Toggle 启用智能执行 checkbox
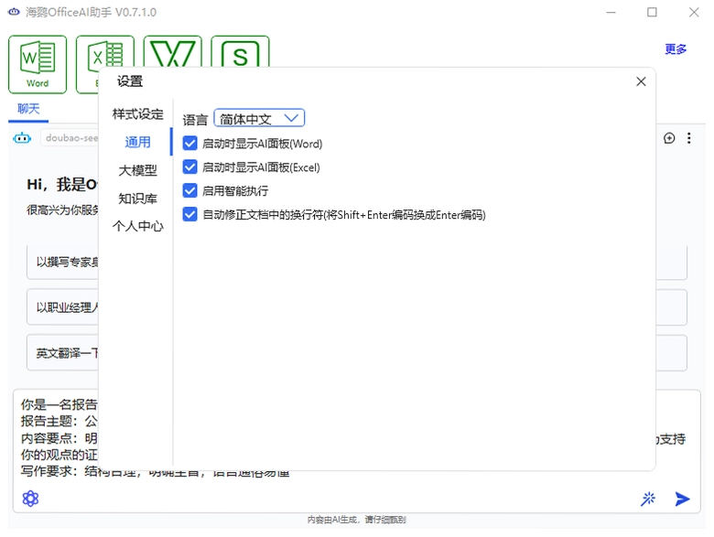 pyautogui.click(x=189, y=190)
